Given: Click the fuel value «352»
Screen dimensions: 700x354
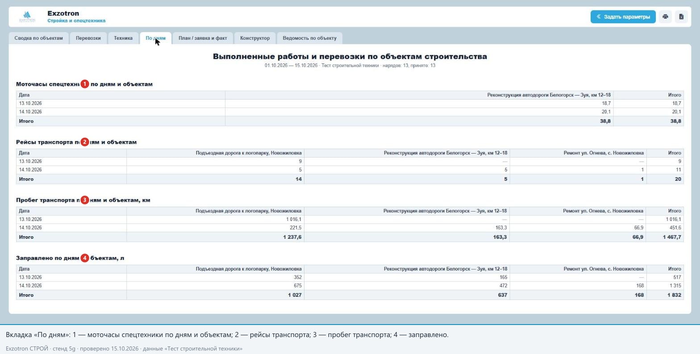Looking at the screenshot, I should tap(298, 277).
